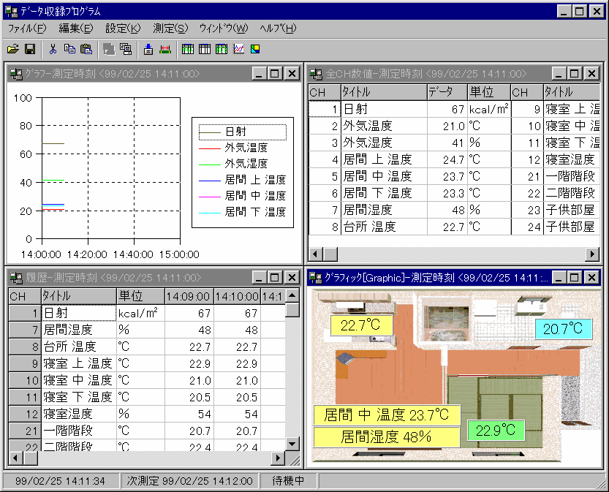
Task: Select 台所 温度 title cell in 全CH数値 window
Action: 384,227
